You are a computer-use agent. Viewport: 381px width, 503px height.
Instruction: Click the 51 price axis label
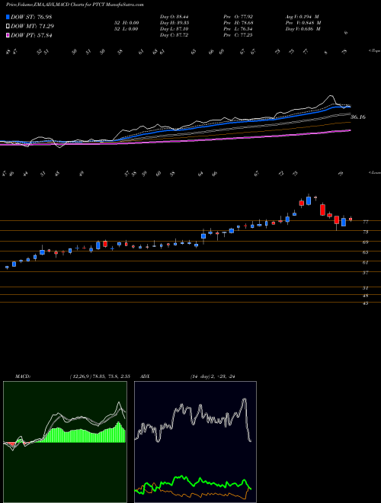pyautogui.click(x=365, y=288)
